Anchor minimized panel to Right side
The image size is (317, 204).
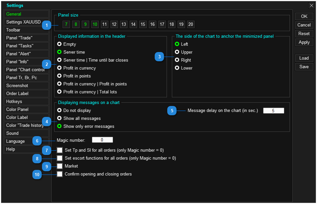pos(177,60)
